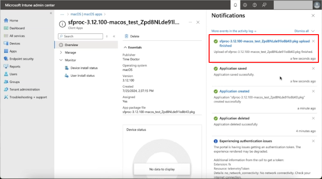Dismiss the Application saved notification
This screenshot has height=179, width=322.
click(313, 68)
